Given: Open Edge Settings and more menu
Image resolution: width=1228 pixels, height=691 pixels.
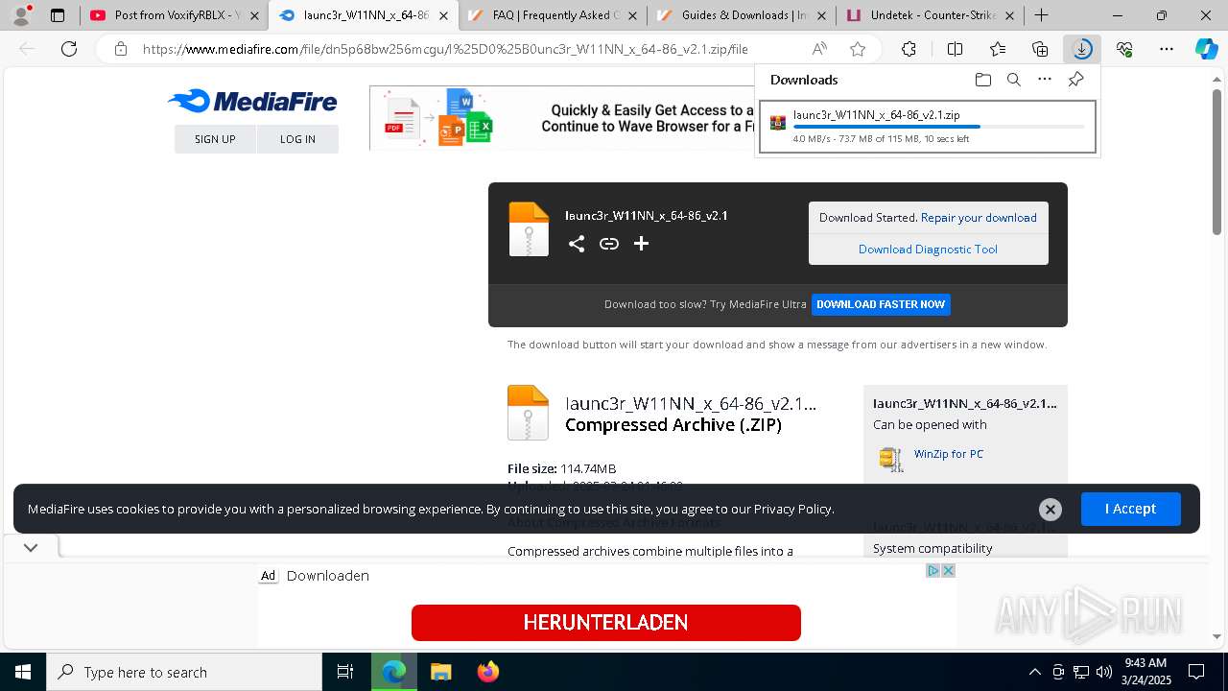Looking at the screenshot, I should (x=1167, y=49).
